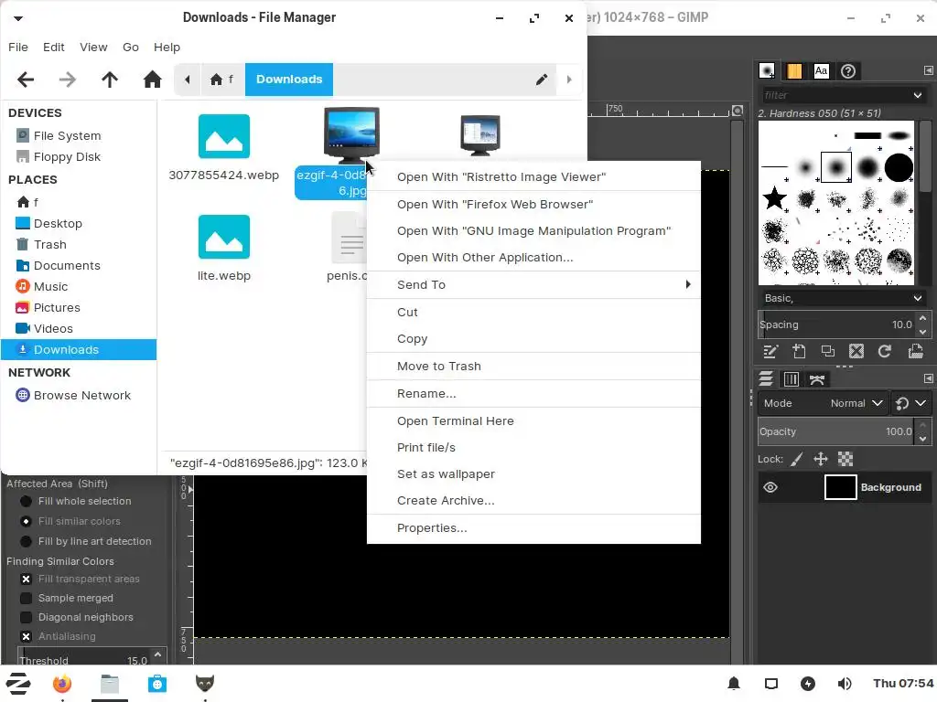Click the layer mode reset switch icon

(x=901, y=403)
